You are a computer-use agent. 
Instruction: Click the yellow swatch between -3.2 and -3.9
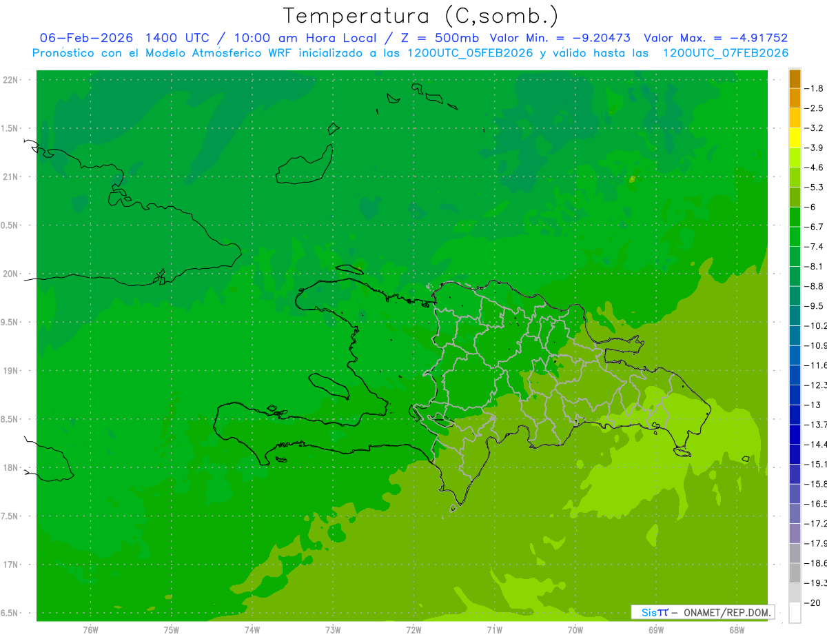point(795,137)
